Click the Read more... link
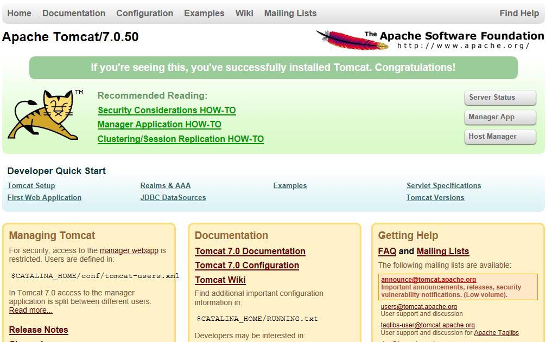 30,311
